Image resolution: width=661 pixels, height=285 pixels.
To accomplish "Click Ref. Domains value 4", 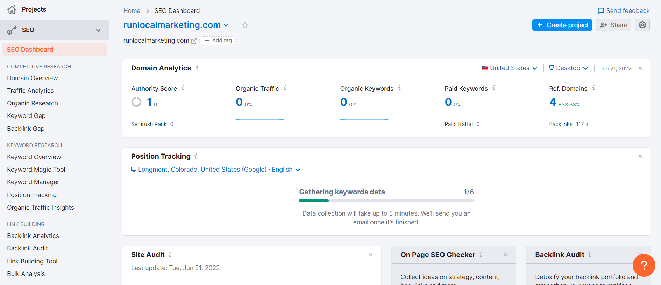I will pos(553,102).
